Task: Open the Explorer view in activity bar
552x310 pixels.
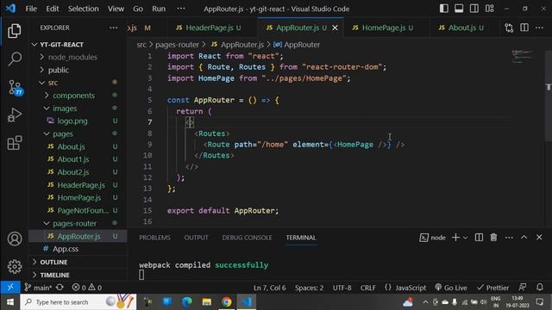Action: pyautogui.click(x=14, y=31)
